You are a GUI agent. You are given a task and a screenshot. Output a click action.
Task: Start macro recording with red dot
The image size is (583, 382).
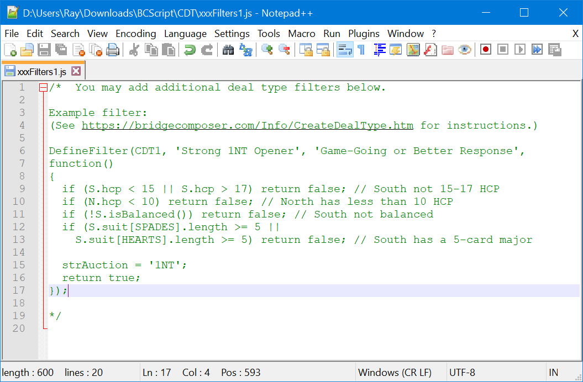[x=486, y=50]
